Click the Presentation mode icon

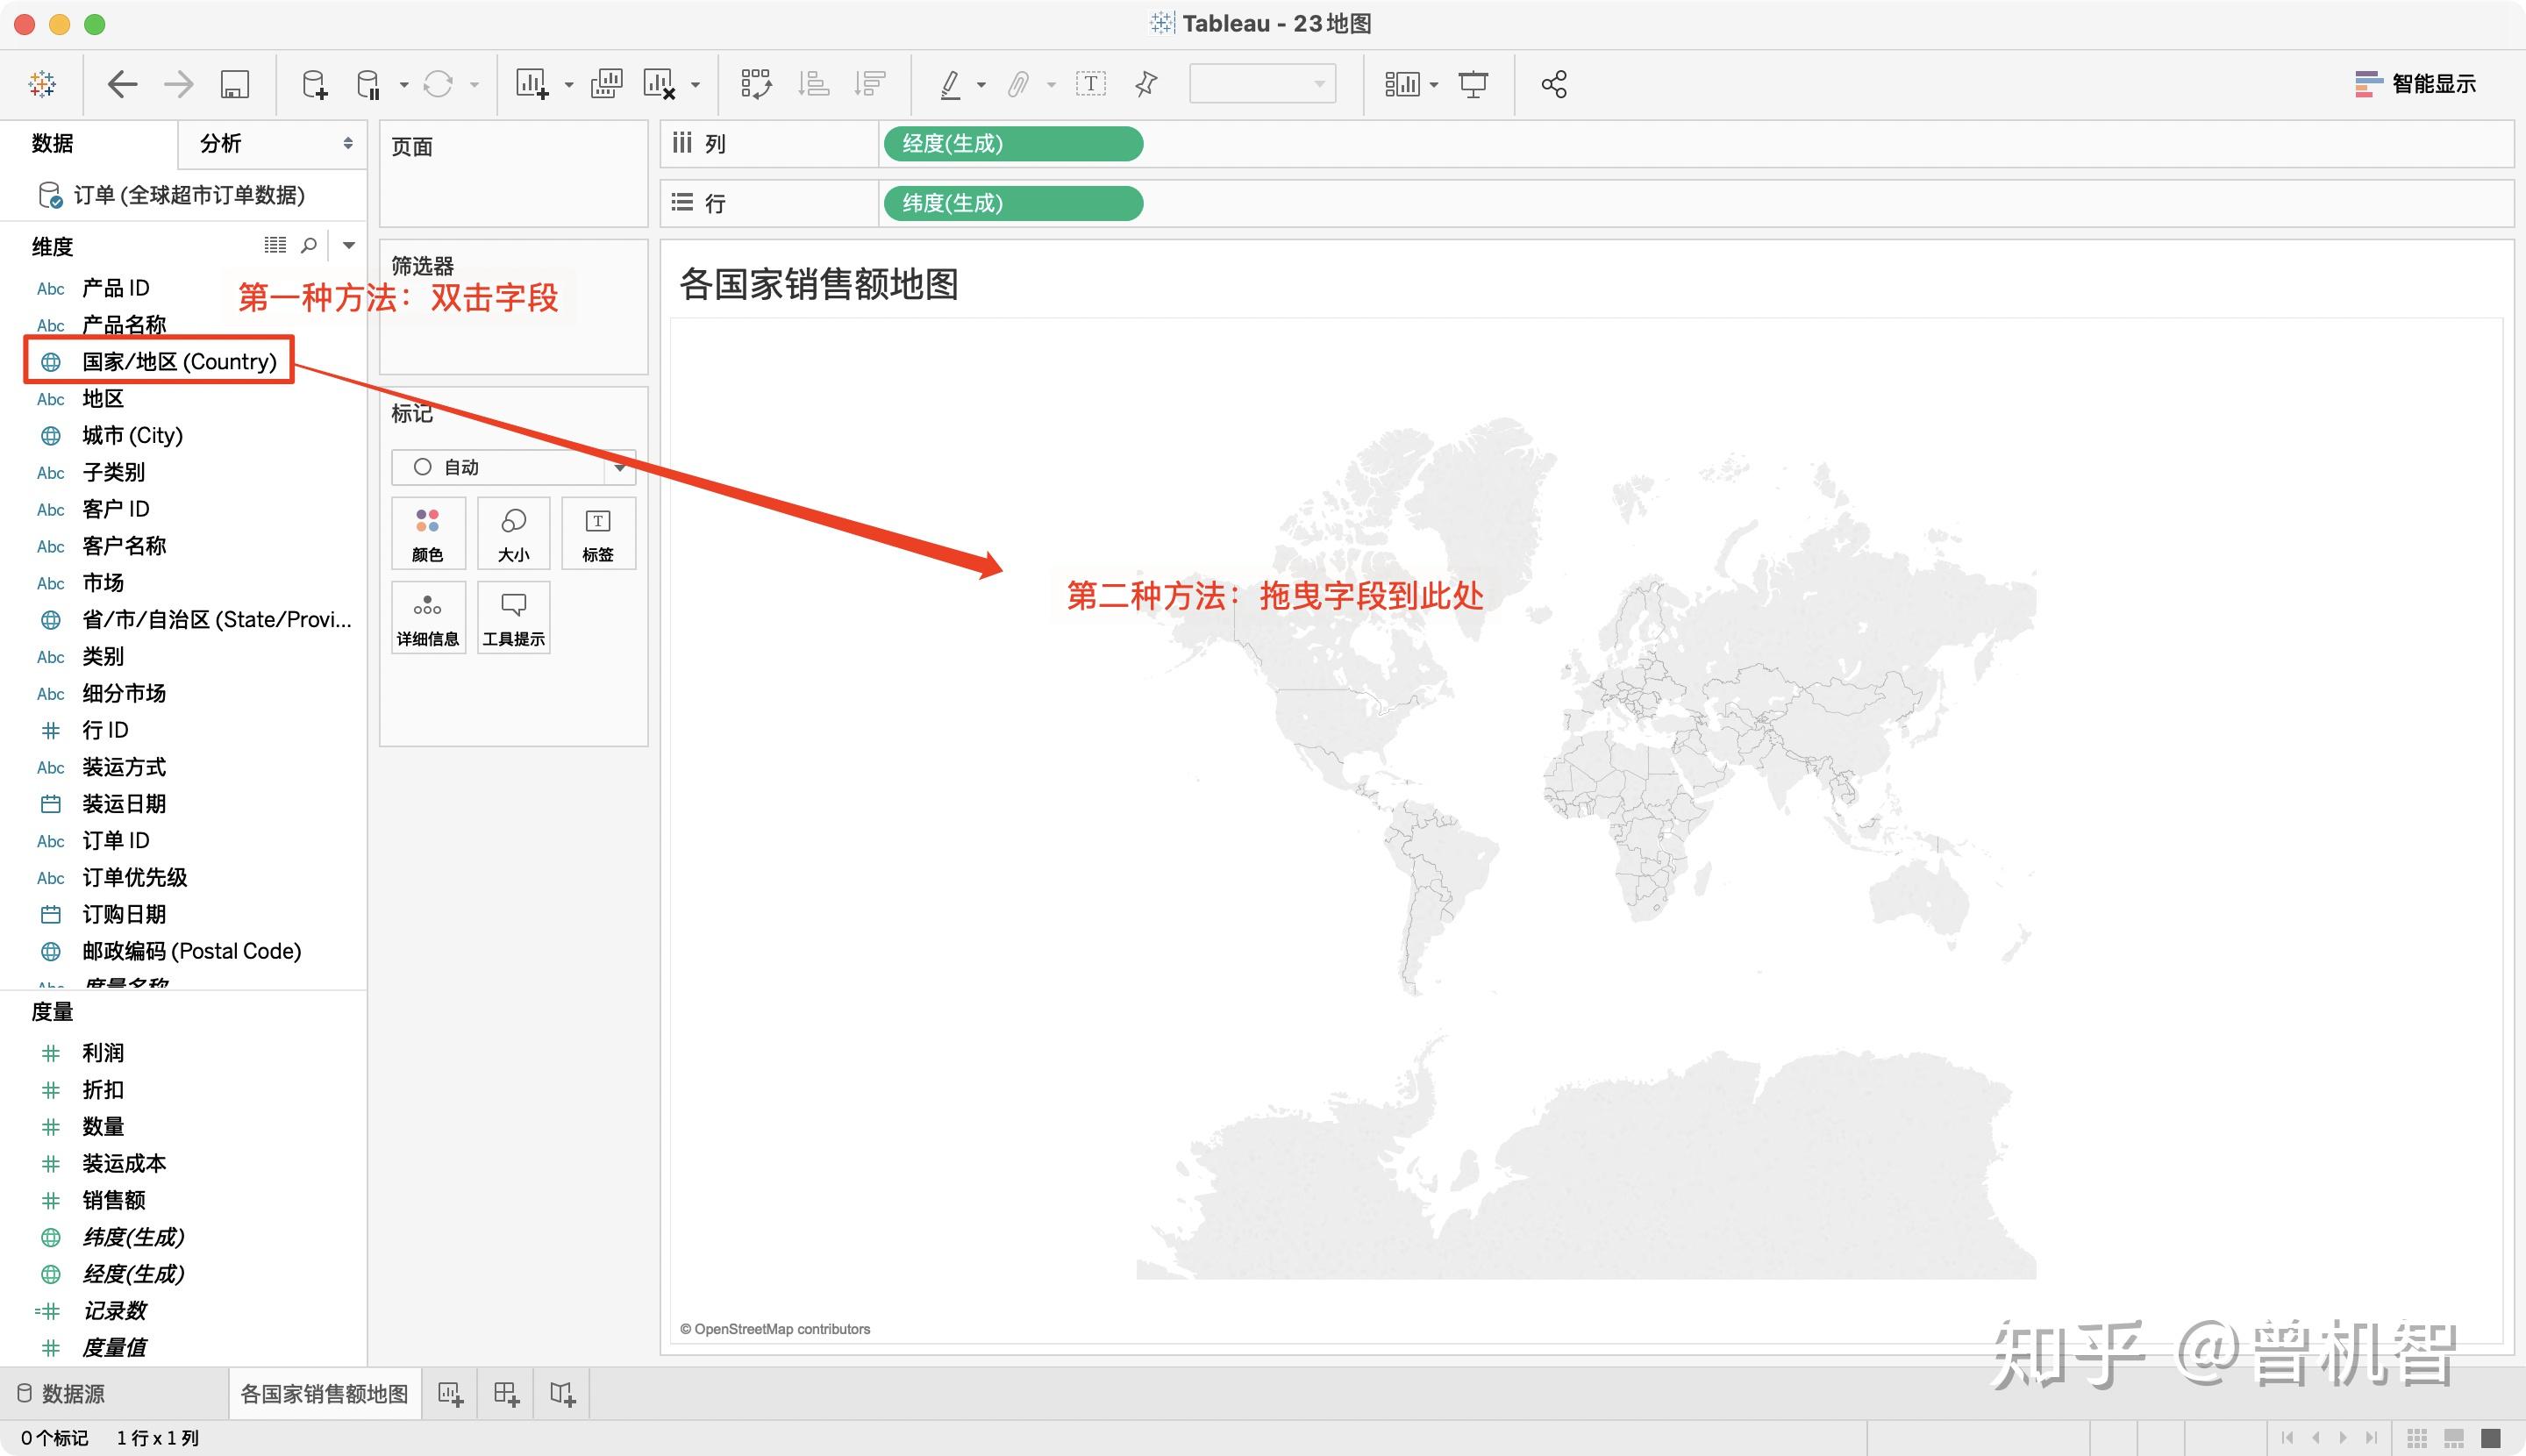1473,84
